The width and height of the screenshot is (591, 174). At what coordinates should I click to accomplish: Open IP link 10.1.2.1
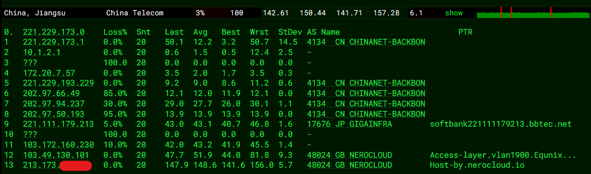(42, 53)
